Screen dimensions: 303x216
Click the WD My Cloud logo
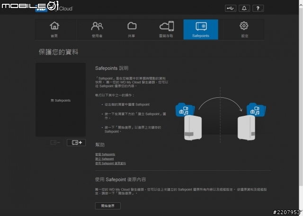point(54,8)
